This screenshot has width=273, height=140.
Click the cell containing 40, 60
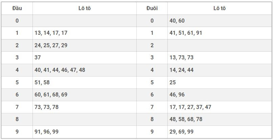[x=177, y=21]
